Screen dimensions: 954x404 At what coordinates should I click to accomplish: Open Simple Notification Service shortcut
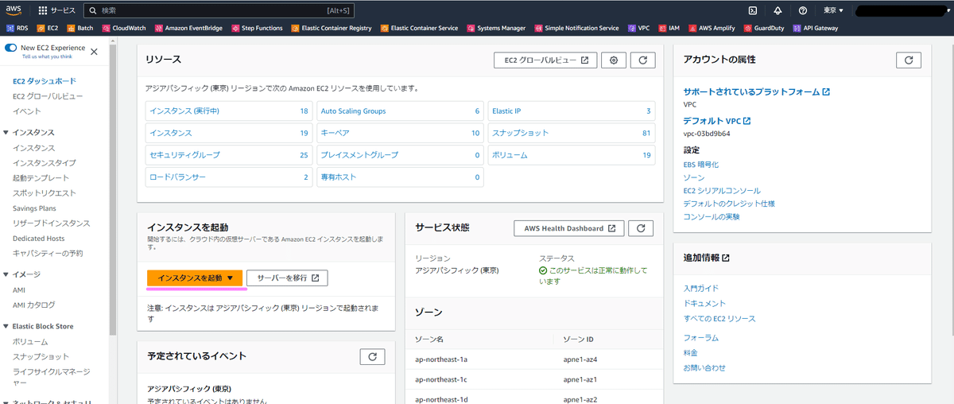tap(576, 28)
